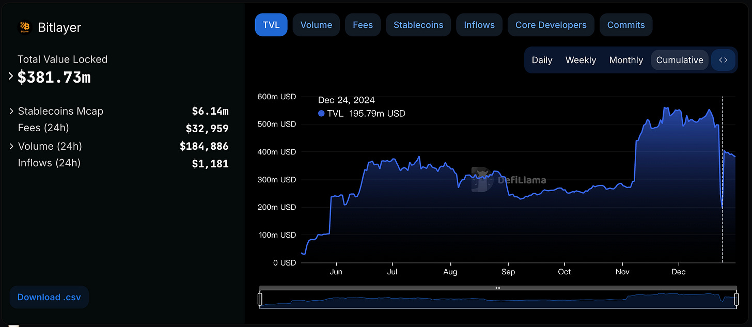Expand the Total Value Locked breakdown
The height and width of the screenshot is (327, 752).
(x=11, y=76)
